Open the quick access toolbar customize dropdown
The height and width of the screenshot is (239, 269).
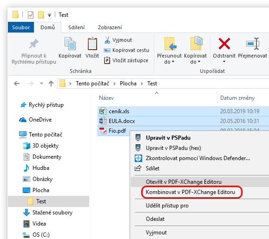click(49, 15)
